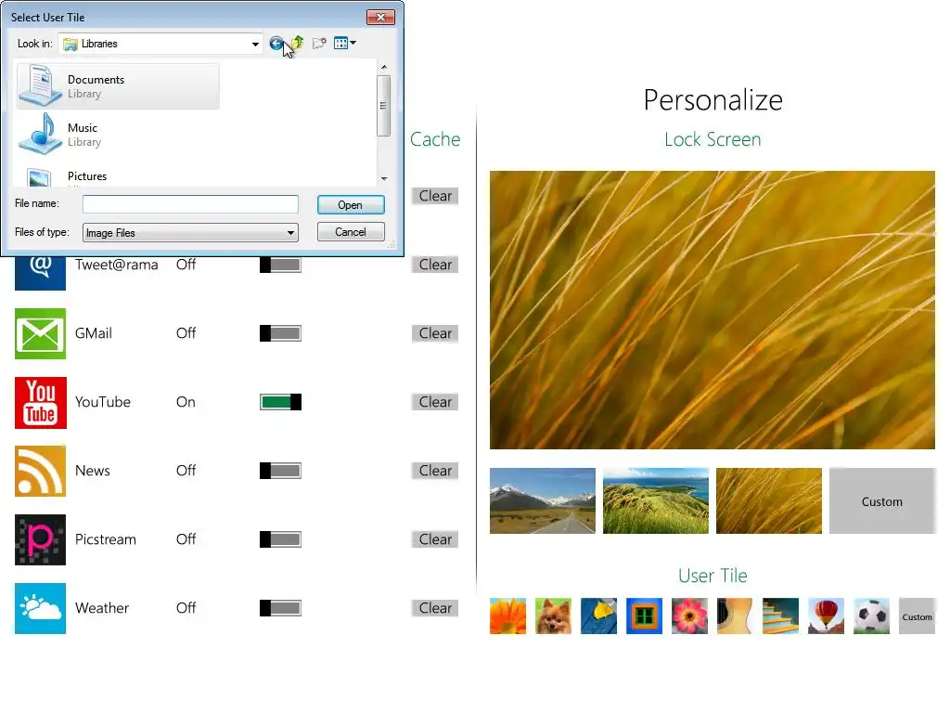Choose the yellow leaf user tile
Viewport: 950px width, 713px height.
click(598, 616)
